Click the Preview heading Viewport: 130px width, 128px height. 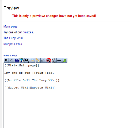click(11, 8)
